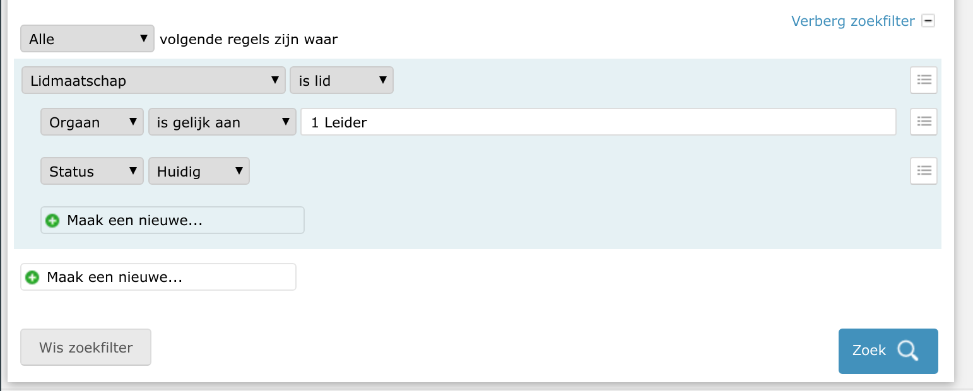Click the green plus icon below the rule group
The width and height of the screenshot is (973, 391).
tap(33, 277)
